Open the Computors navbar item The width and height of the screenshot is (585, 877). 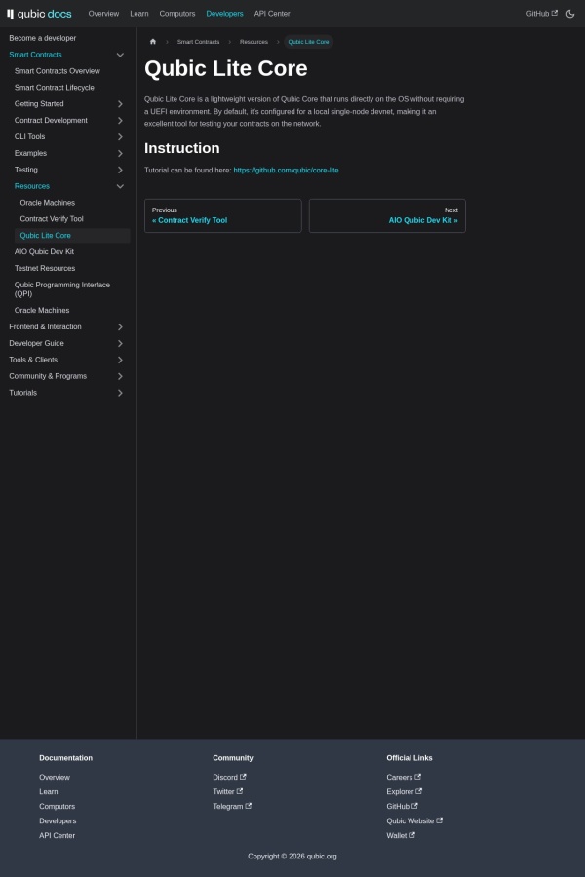click(x=176, y=14)
